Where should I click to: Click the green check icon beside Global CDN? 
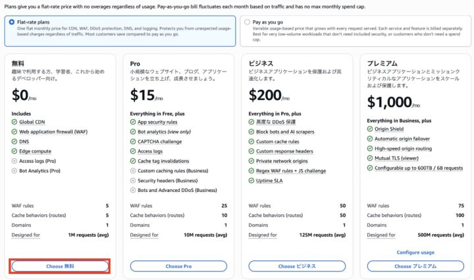coord(14,122)
